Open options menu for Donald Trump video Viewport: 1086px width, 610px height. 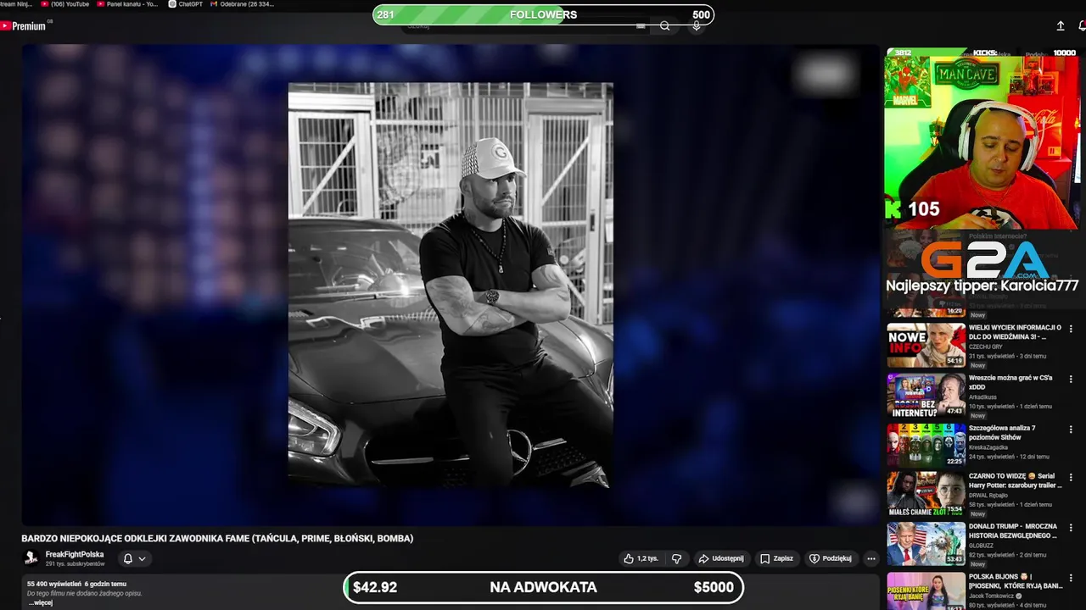click(1071, 527)
